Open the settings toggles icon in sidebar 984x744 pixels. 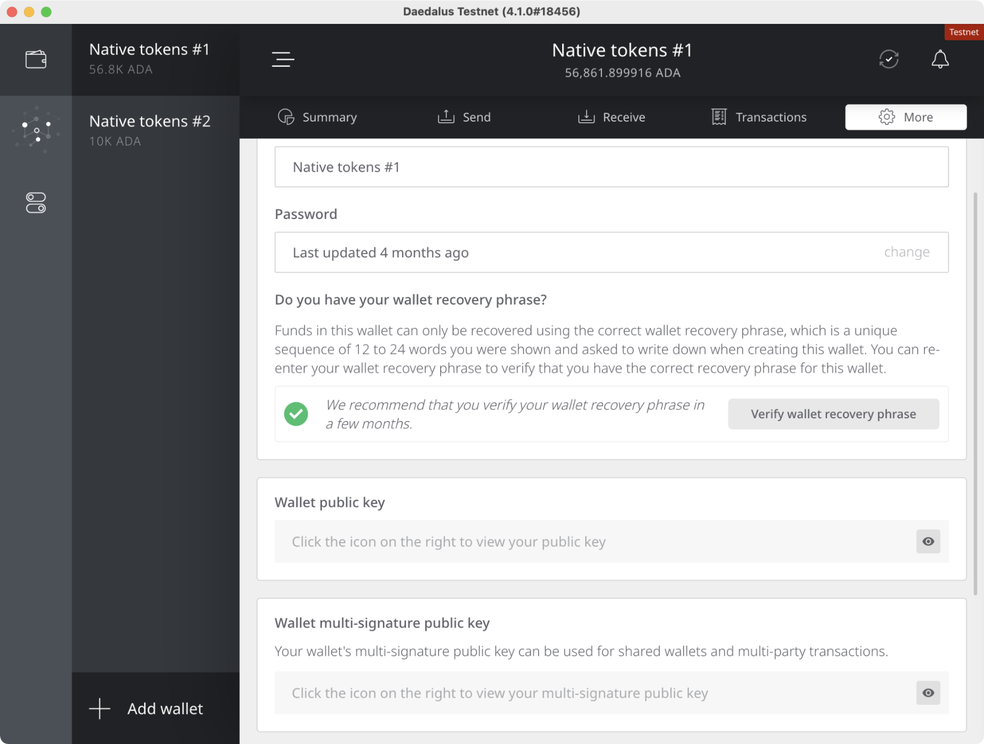[x=35, y=203]
